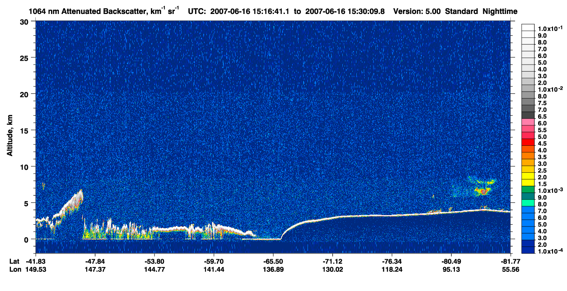Click colorbar label "5.5"
This screenshot has height=291, width=567.
point(542,130)
